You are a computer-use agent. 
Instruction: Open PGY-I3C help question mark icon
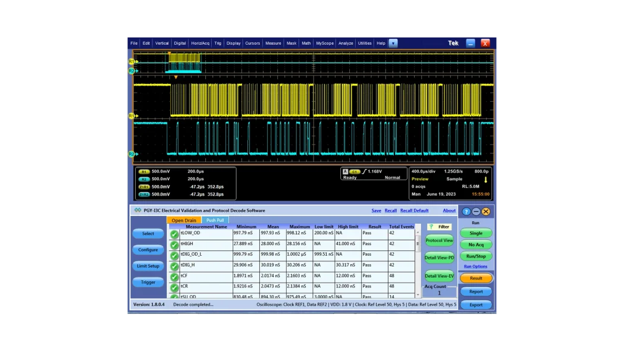pos(466,212)
